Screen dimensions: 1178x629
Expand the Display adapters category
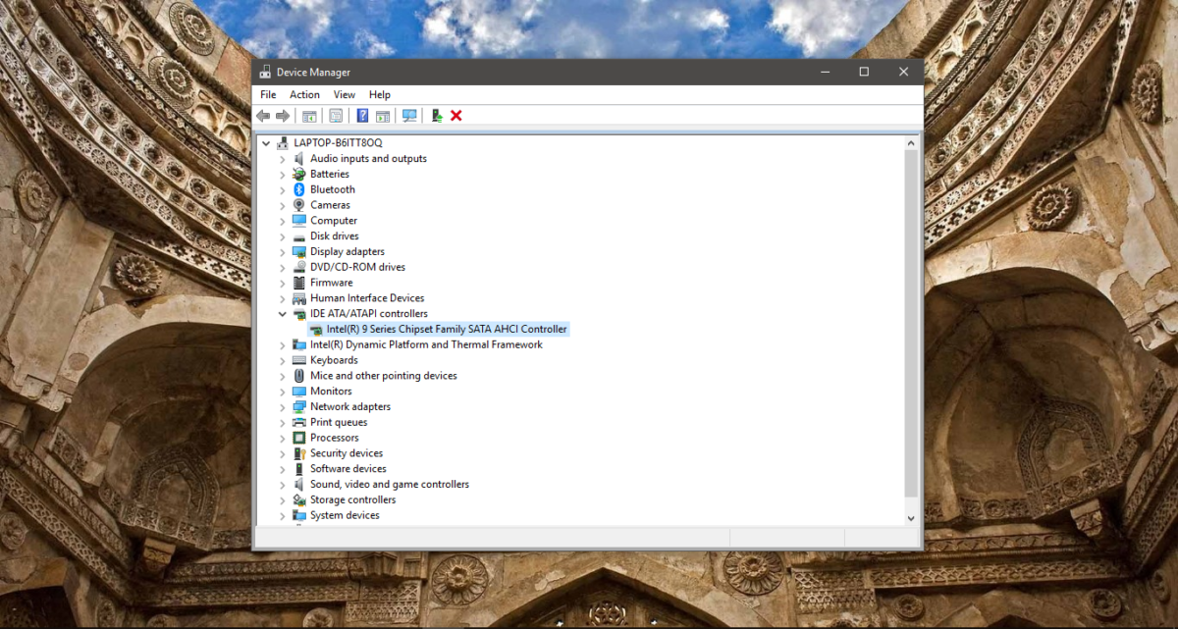[283, 251]
